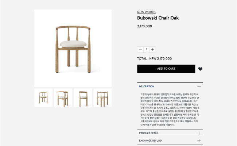237x146 pixels.
Task: Click the large main chair image
Action: pos(73,48)
